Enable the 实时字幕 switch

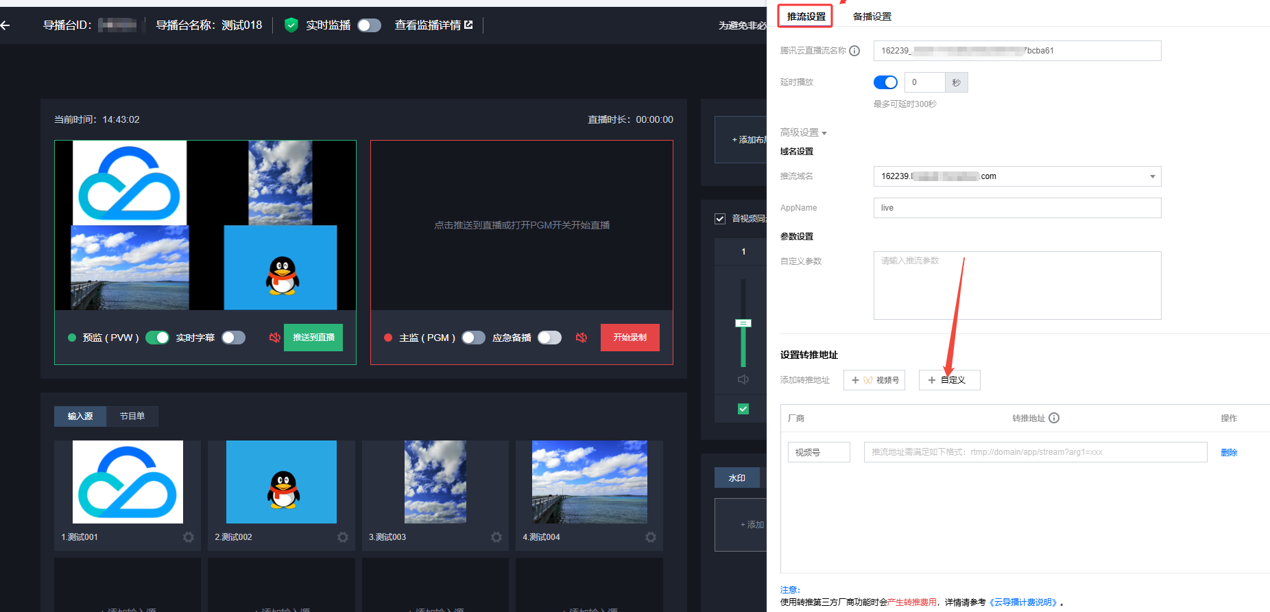(233, 338)
